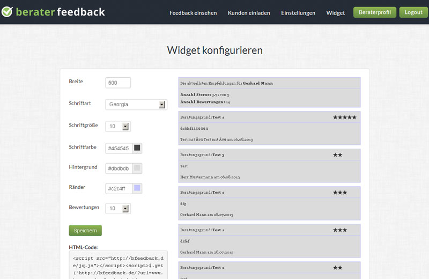429x279 pixels.
Task: Open the Feedback einsehen menu item
Action: click(x=193, y=13)
